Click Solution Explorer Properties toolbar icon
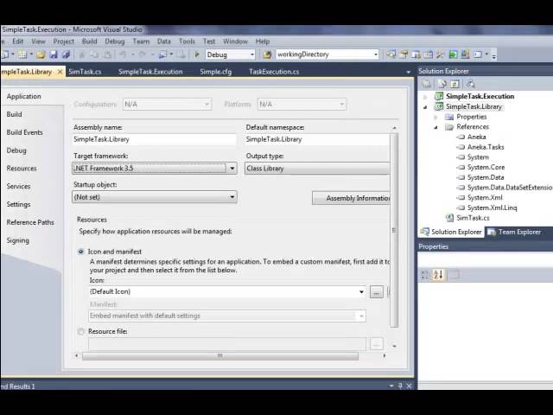This screenshot has height=415, width=553. coord(427,84)
